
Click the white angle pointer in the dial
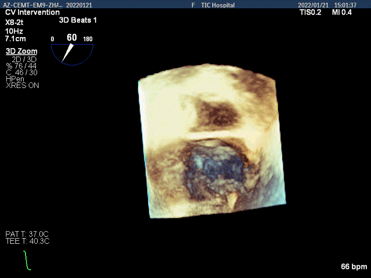(68, 53)
